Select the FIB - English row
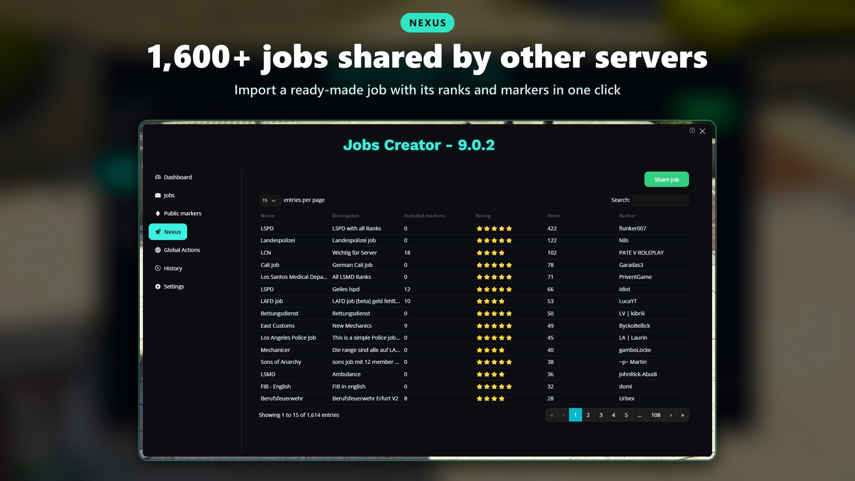 click(x=474, y=387)
